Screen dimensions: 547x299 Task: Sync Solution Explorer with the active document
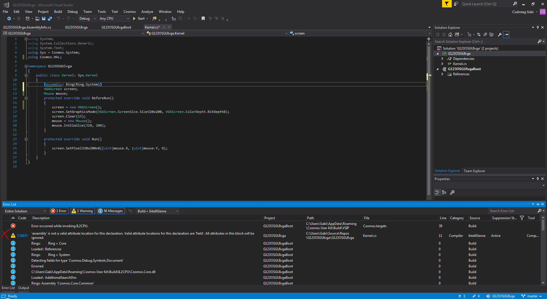(x=479, y=34)
